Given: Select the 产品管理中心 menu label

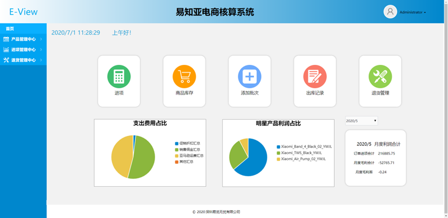Looking at the screenshot, I should (24, 39).
